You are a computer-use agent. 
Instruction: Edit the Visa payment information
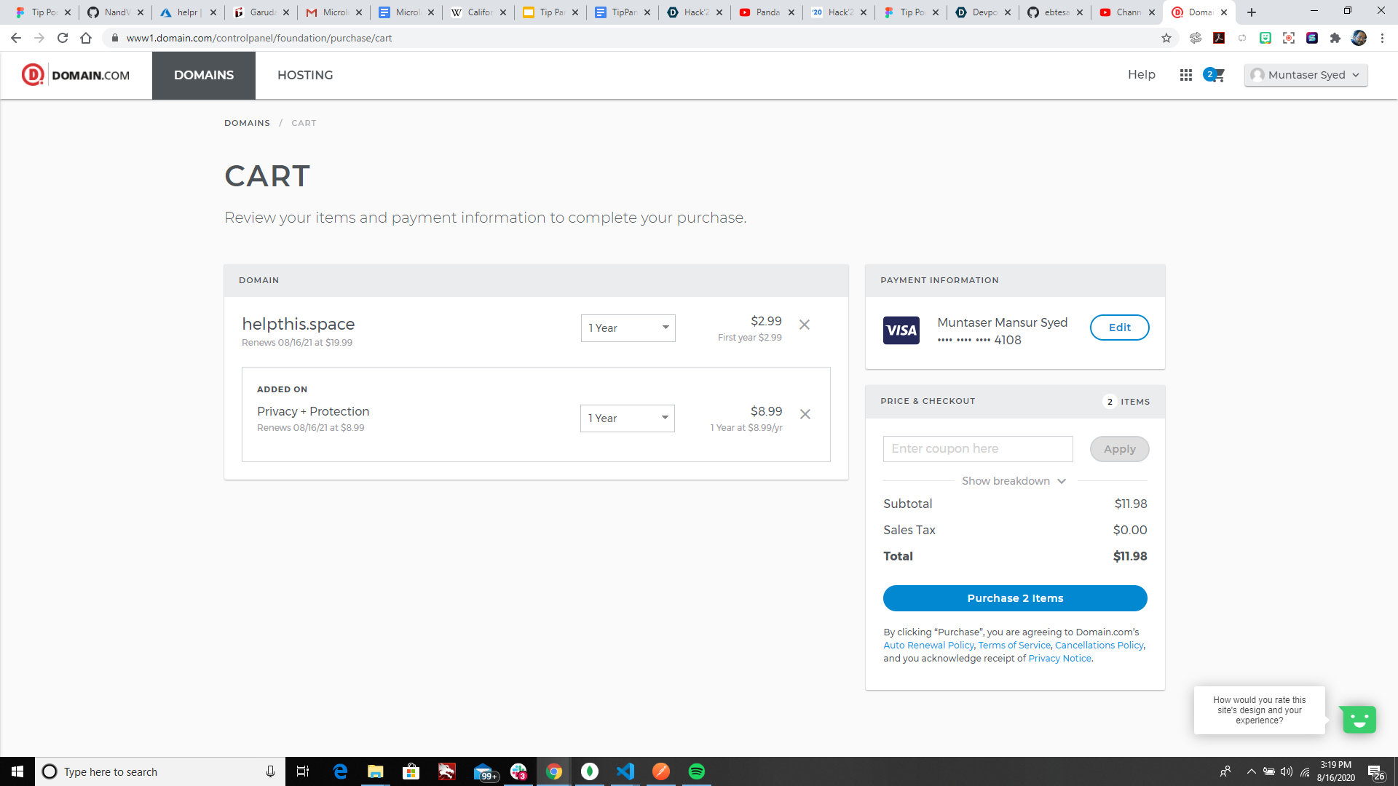tap(1119, 327)
